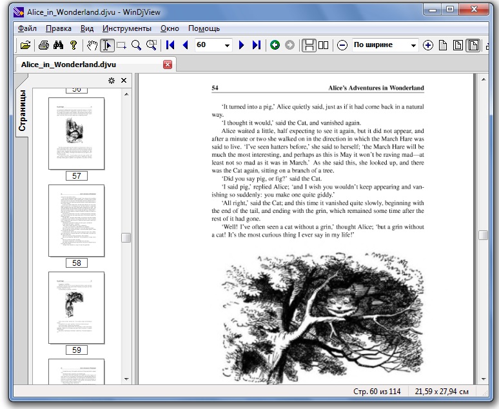Select the rectangle selection tool
This screenshot has height=409, width=499.
tap(121, 45)
